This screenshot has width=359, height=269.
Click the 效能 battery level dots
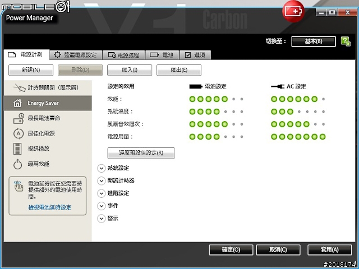[x=217, y=99]
